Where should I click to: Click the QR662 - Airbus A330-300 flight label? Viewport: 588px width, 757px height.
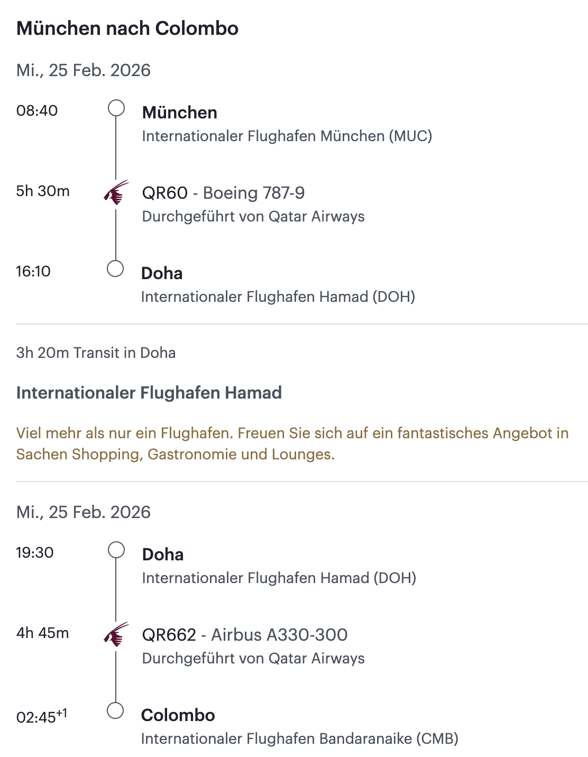(x=245, y=634)
